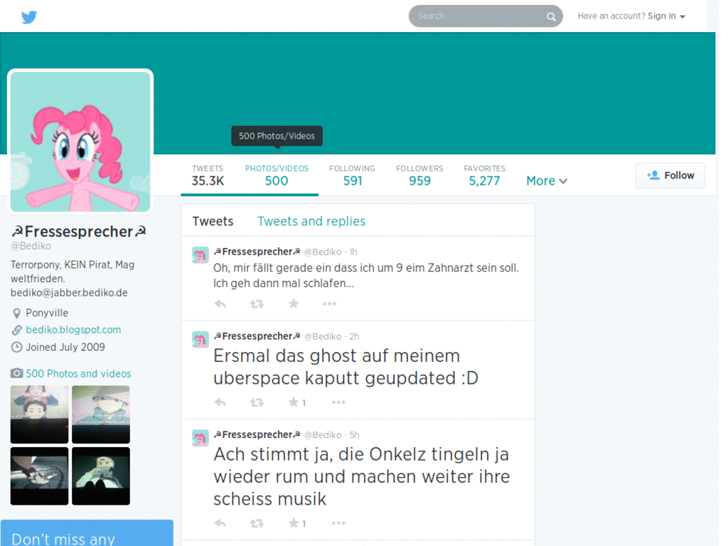This screenshot has width=728, height=546.
Task: Retweet the Onkelz tweet
Action: (257, 523)
